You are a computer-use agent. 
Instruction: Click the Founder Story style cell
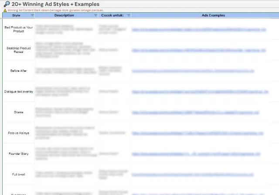pos(18,154)
